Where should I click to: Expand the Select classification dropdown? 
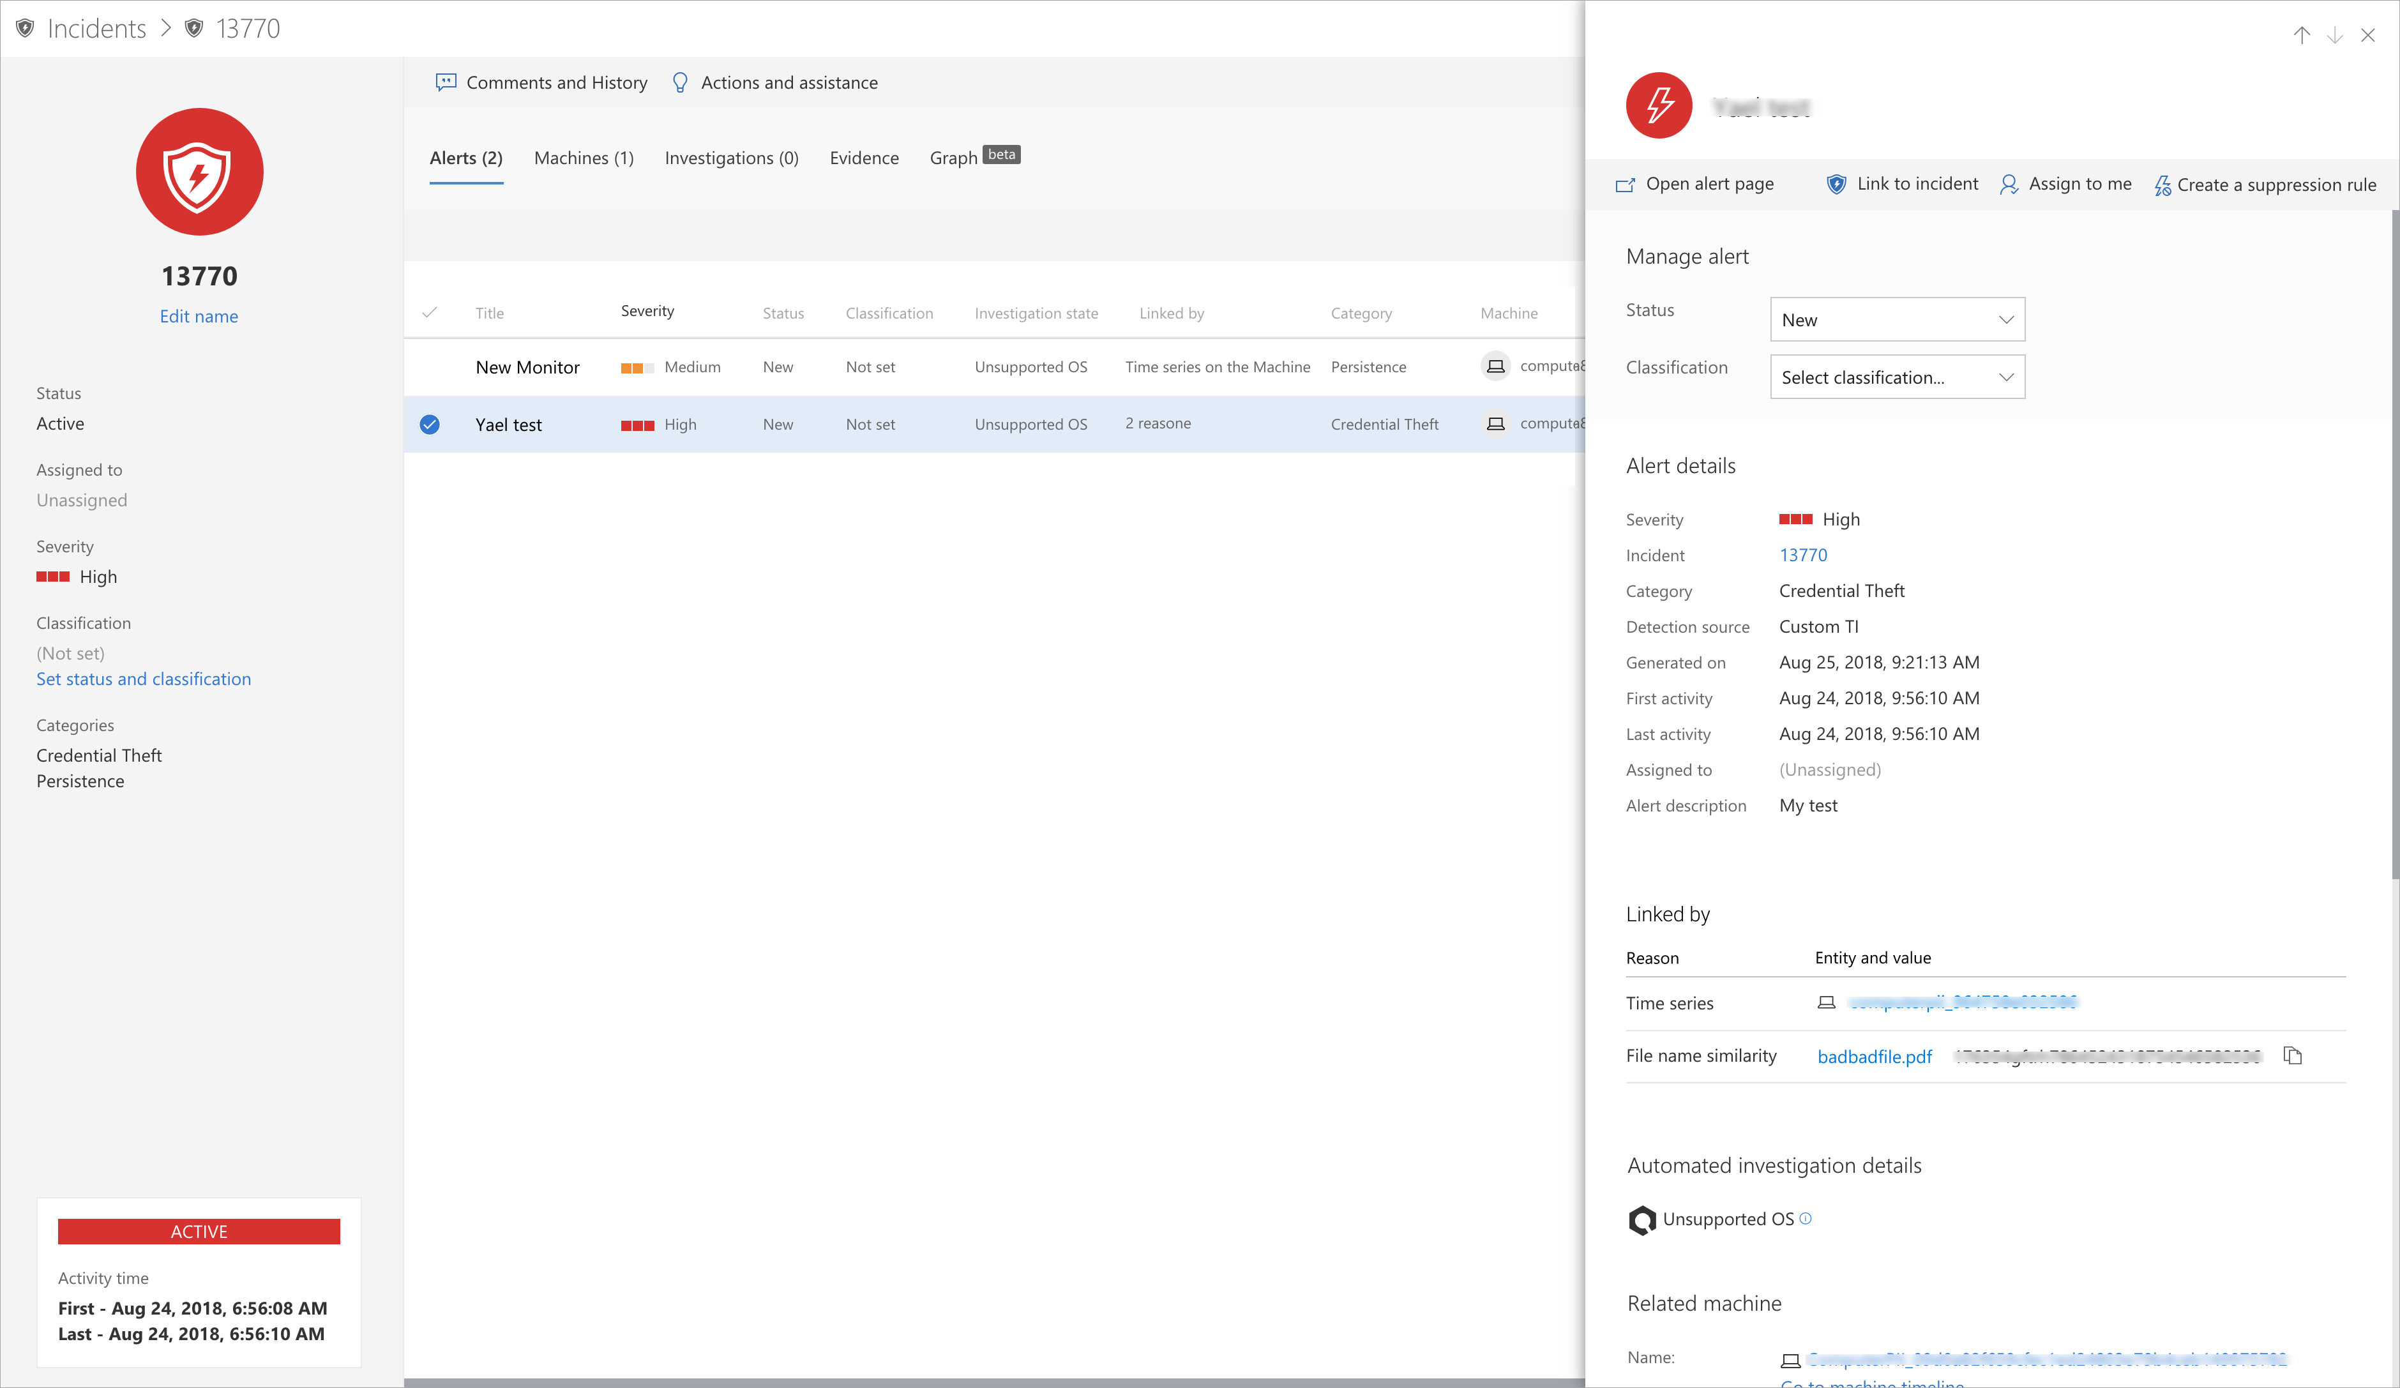(x=1896, y=377)
